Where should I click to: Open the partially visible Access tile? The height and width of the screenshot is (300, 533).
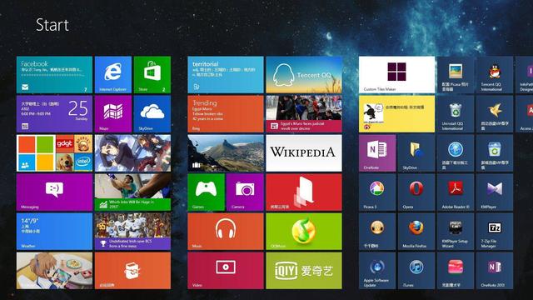(525, 114)
